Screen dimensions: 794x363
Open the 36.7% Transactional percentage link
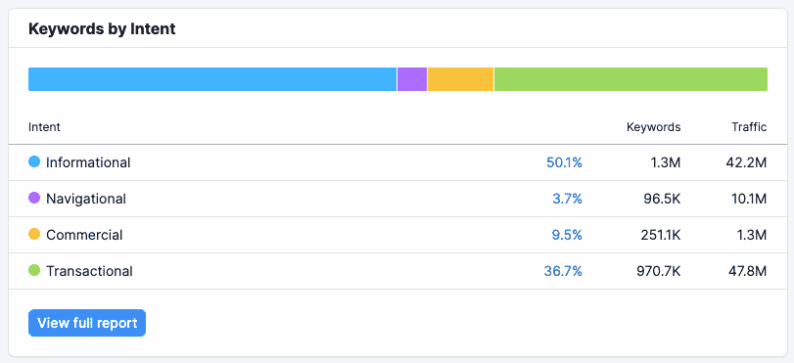(x=563, y=271)
